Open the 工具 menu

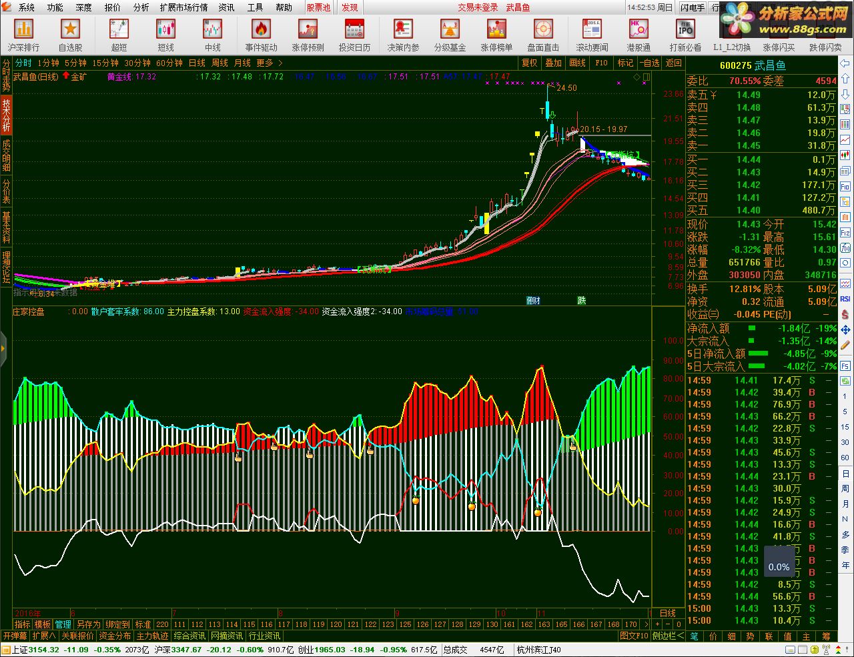pyautogui.click(x=256, y=7)
